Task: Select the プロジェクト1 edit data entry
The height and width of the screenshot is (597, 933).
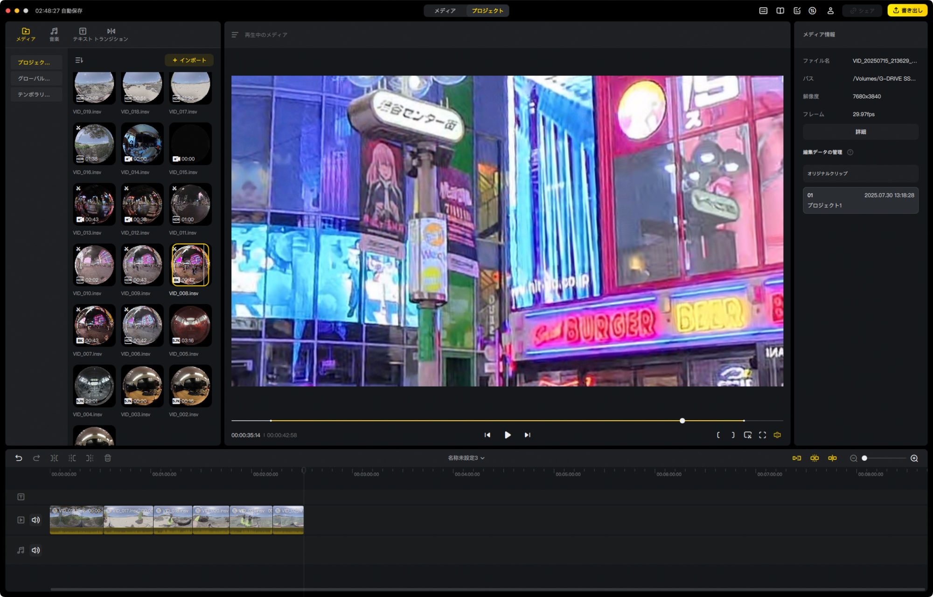Action: coord(860,200)
